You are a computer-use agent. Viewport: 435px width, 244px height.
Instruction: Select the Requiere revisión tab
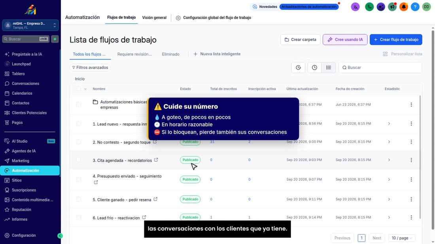click(134, 54)
